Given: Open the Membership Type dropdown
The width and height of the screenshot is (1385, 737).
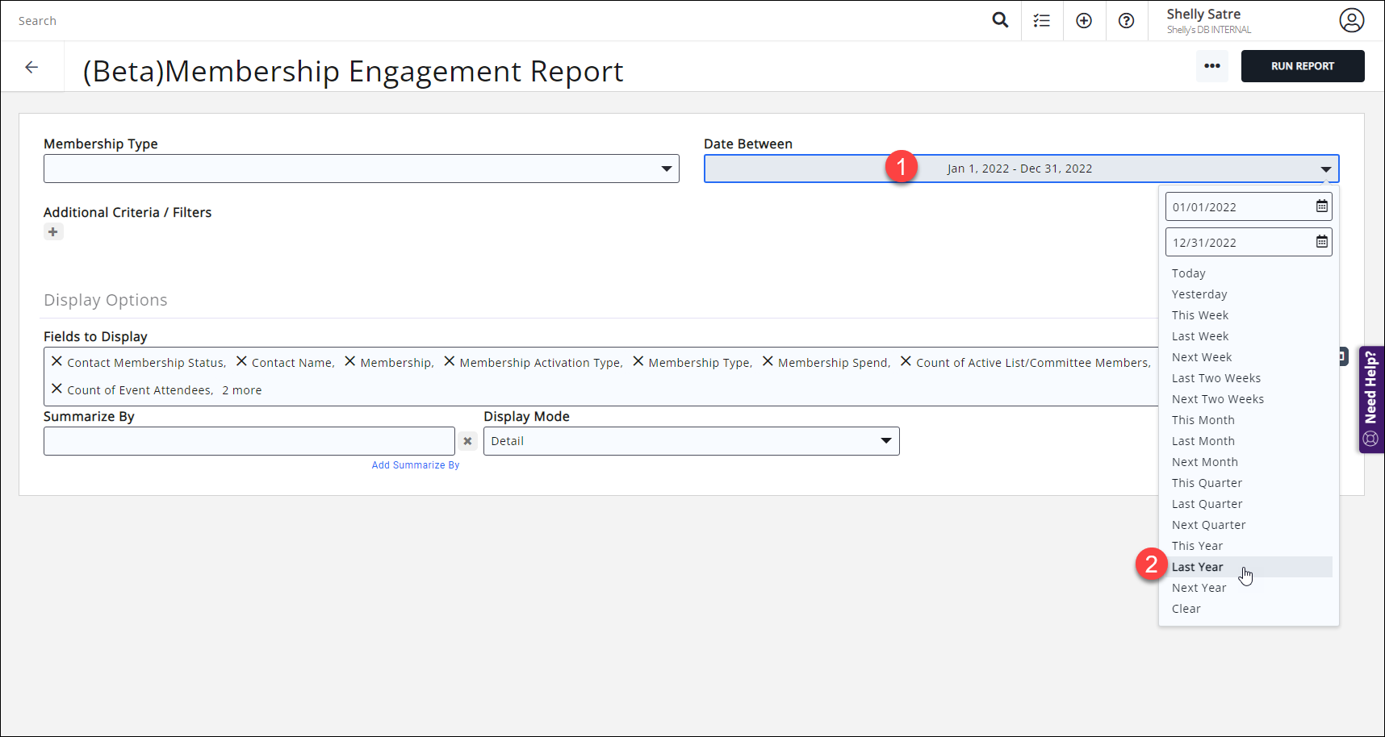Looking at the screenshot, I should pyautogui.click(x=667, y=168).
